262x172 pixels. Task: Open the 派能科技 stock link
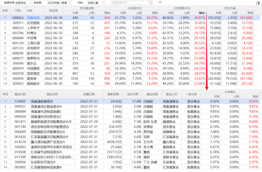click(x=34, y=18)
